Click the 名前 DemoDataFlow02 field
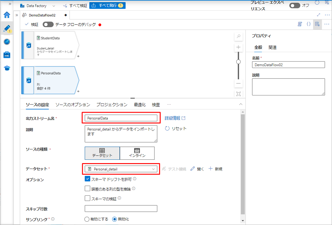332x225 pixels. [288, 65]
